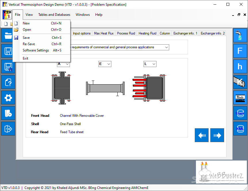Open the settings gear icon in sidebar
The image size is (248, 191).
(x=8, y=98)
